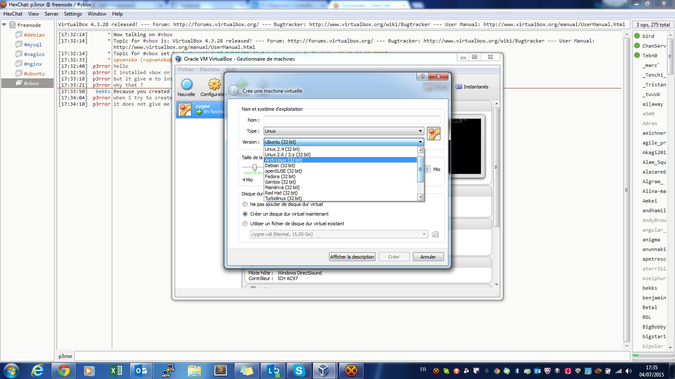This screenshot has width=675, height=379.
Task: Open Google Chrome from the taskbar
Action: (x=64, y=371)
